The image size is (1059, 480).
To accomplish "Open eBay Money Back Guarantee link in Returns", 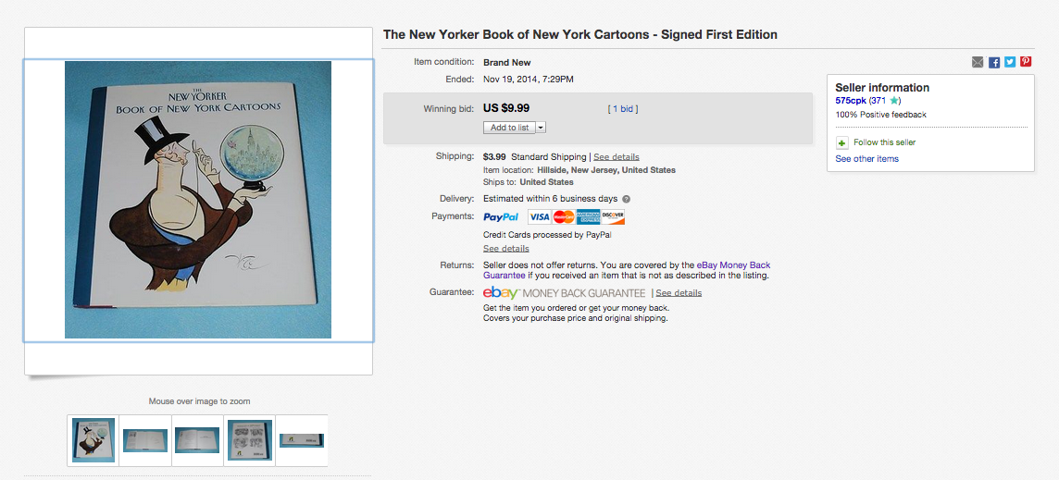I will pyautogui.click(x=627, y=271).
